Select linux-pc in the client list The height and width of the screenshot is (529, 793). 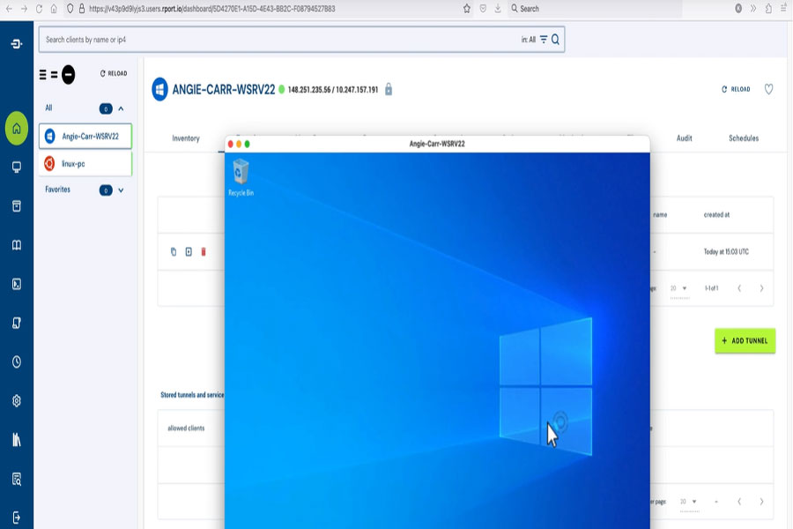coord(85,163)
